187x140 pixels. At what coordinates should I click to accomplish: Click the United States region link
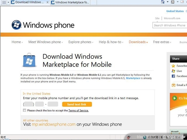click(175, 11)
